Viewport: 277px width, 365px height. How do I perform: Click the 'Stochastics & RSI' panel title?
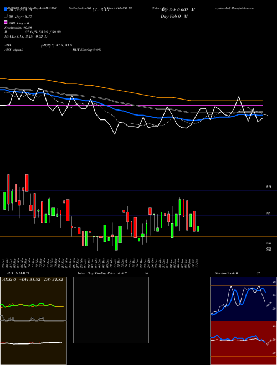237,273
